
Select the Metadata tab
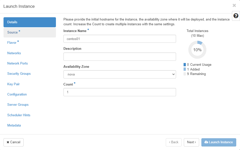(x=14, y=125)
